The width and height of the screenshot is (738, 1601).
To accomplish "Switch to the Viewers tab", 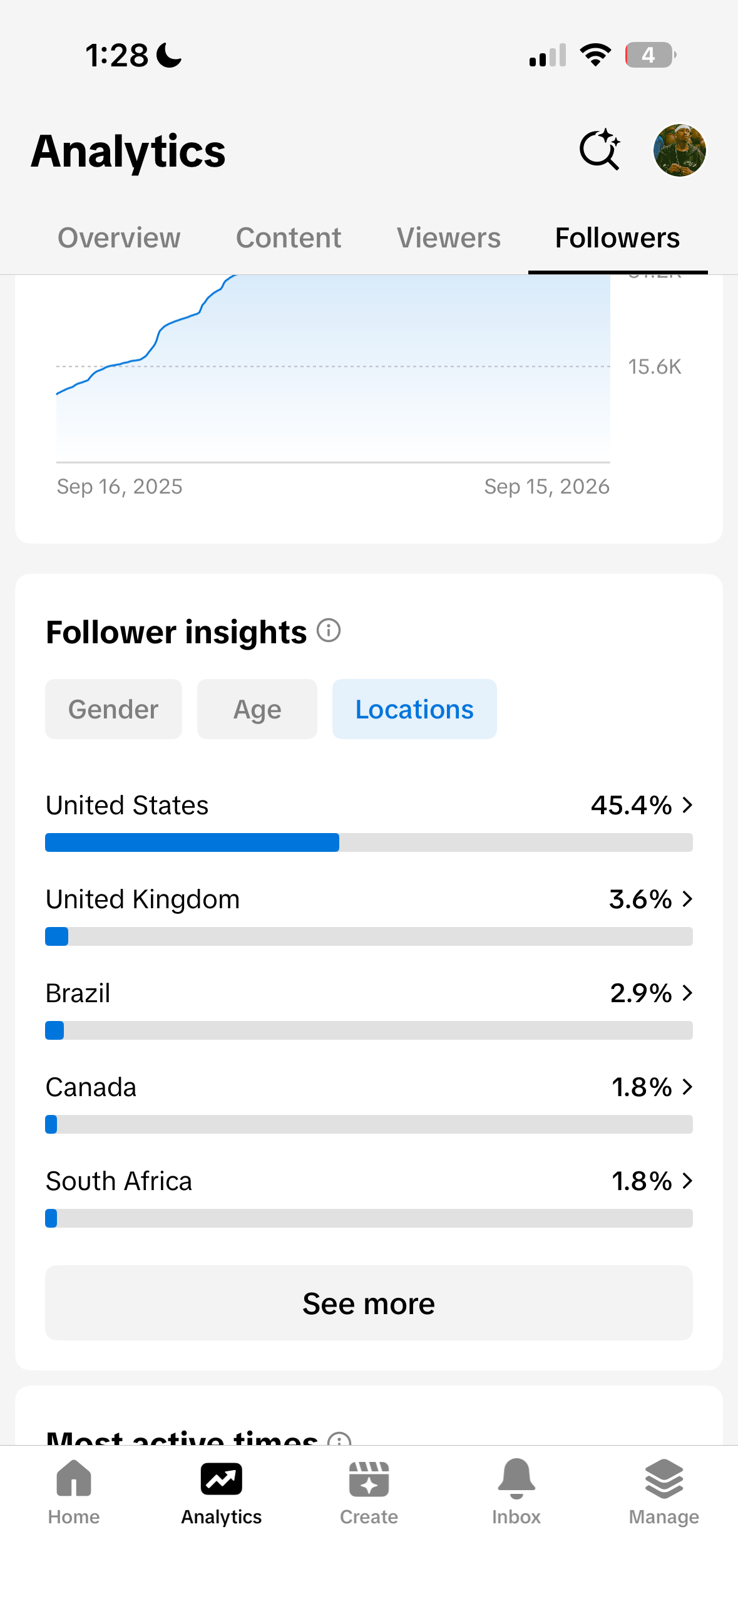I will pyautogui.click(x=449, y=238).
